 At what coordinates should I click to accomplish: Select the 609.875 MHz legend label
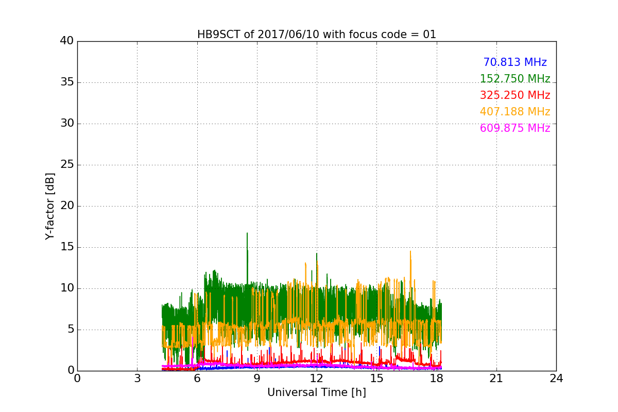(515, 128)
